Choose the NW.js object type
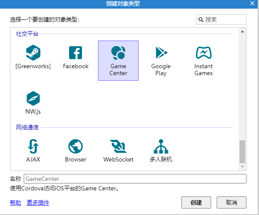 click(x=33, y=103)
